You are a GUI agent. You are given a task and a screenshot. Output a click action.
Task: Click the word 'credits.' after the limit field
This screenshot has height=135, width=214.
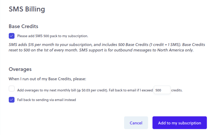coord(177,90)
